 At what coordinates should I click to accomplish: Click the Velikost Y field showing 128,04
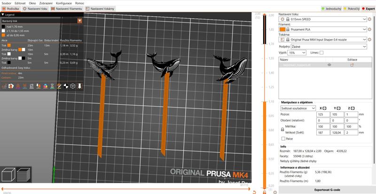tap(337, 132)
